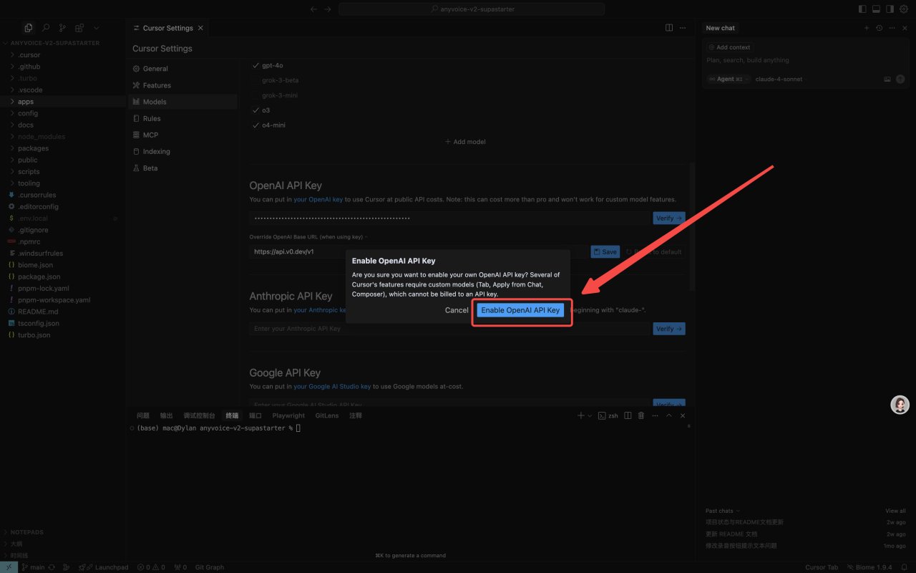Viewport: 916px width, 573px height.
Task: Delete the terminal with the trash icon
Action: (x=641, y=415)
